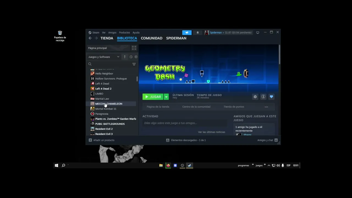Open the Ayuda menu
Viewport: 352px width, 198px height.
tap(136, 32)
